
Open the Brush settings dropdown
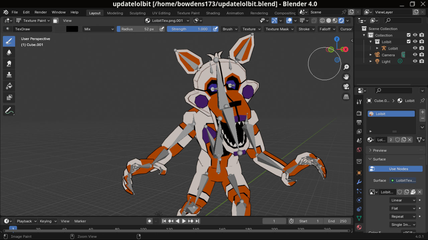click(230, 29)
